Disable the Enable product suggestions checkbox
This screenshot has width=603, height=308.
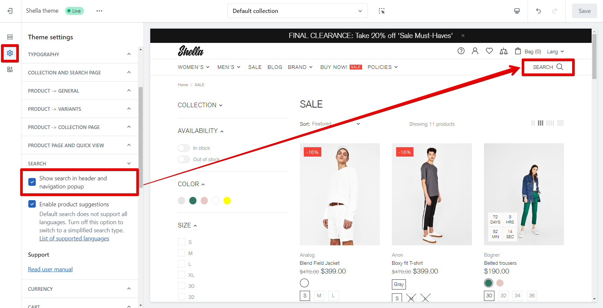(x=32, y=204)
